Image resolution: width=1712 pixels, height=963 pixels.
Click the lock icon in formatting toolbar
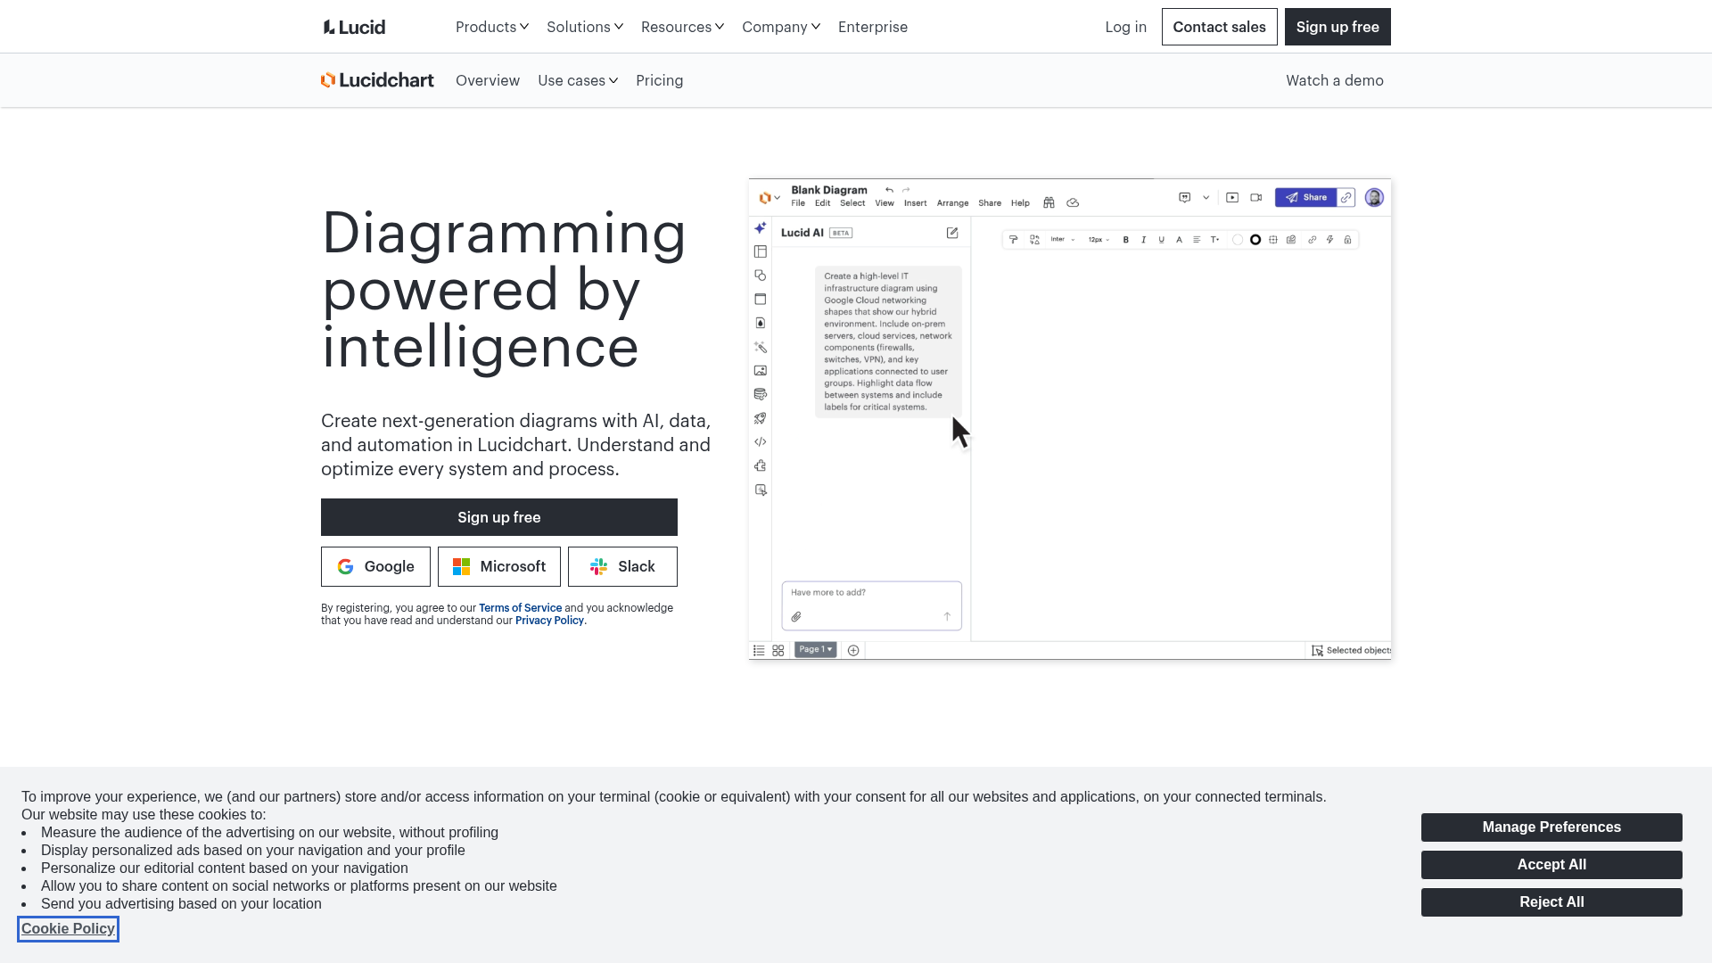[x=1347, y=240]
